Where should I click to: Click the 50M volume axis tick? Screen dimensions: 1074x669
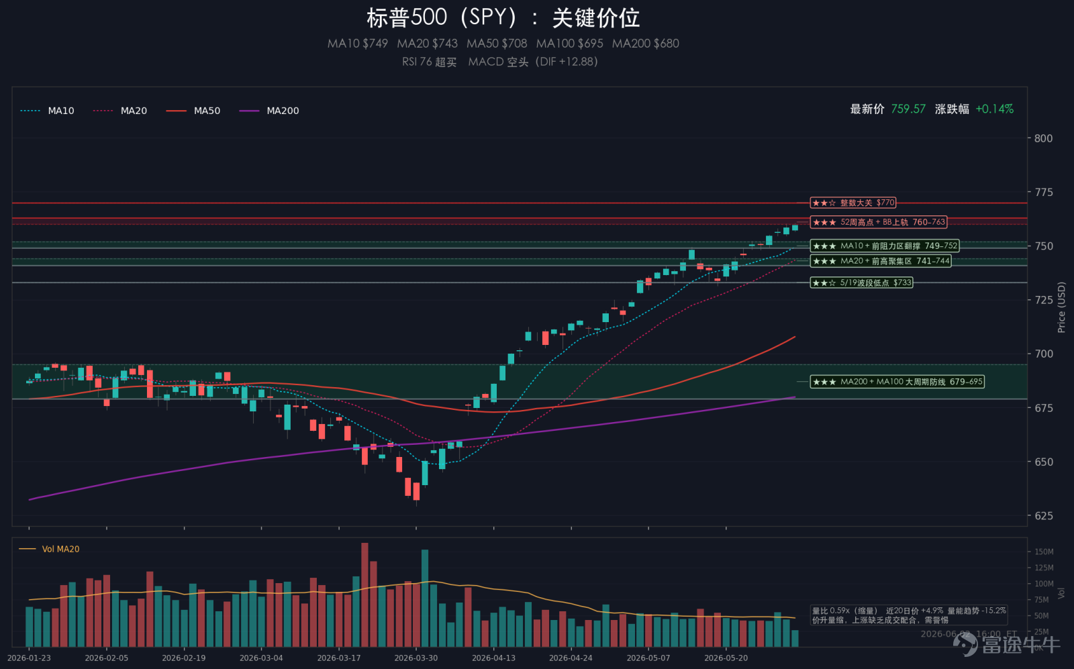click(x=1042, y=616)
